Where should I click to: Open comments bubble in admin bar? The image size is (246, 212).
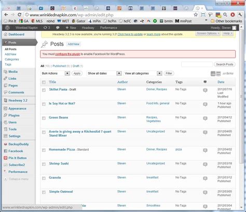58,27
